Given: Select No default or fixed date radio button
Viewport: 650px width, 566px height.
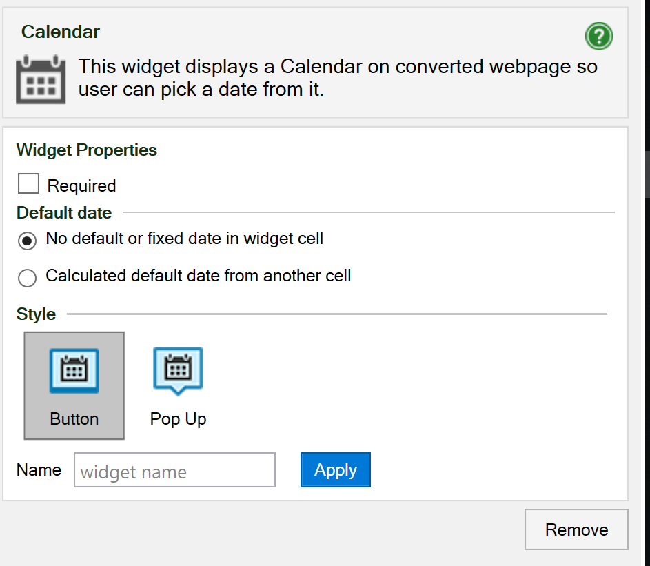Looking at the screenshot, I should [x=27, y=241].
